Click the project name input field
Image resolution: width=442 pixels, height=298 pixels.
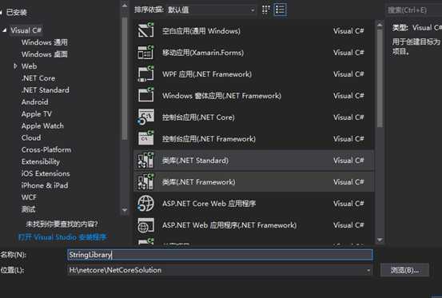(x=220, y=255)
